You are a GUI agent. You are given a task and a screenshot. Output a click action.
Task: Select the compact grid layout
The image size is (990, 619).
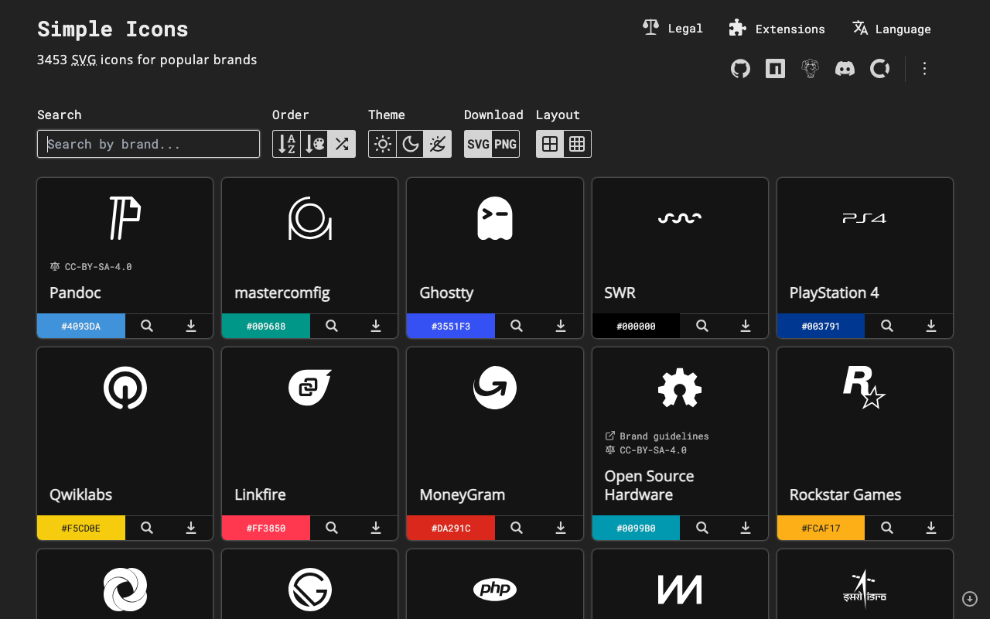pos(577,144)
